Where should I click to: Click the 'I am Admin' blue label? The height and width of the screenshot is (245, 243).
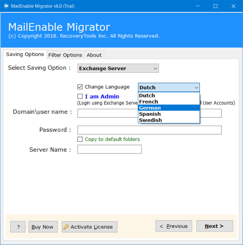(102, 96)
